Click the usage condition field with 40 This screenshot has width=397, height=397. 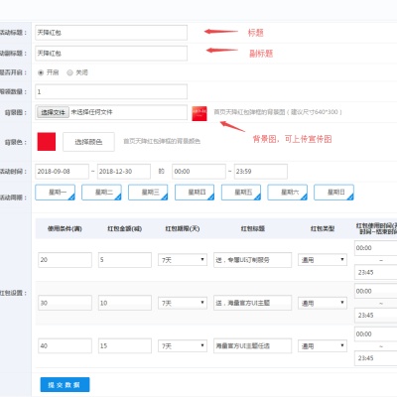point(65,346)
